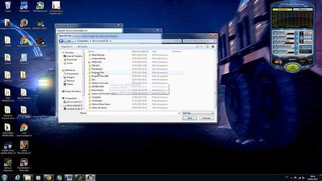
Task: Open the EXE Files type dropdown
Action: (x=198, y=113)
